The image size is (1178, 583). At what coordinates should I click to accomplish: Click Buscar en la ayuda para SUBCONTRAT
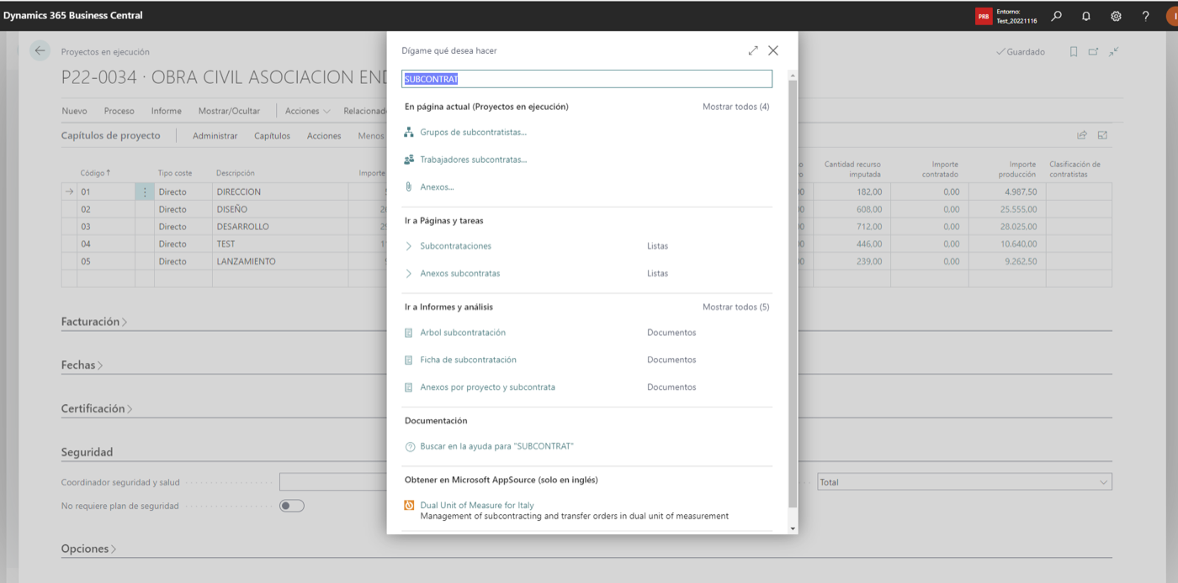[x=496, y=447]
